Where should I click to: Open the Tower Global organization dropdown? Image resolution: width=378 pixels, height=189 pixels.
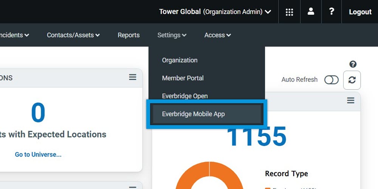(215, 12)
